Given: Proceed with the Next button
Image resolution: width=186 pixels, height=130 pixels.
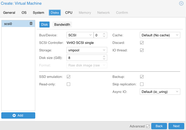Looking at the screenshot, I should coord(176,126).
